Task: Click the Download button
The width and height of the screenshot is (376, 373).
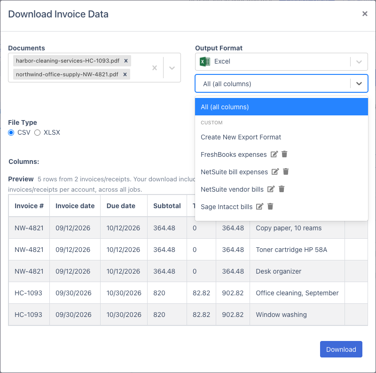Action: point(341,349)
